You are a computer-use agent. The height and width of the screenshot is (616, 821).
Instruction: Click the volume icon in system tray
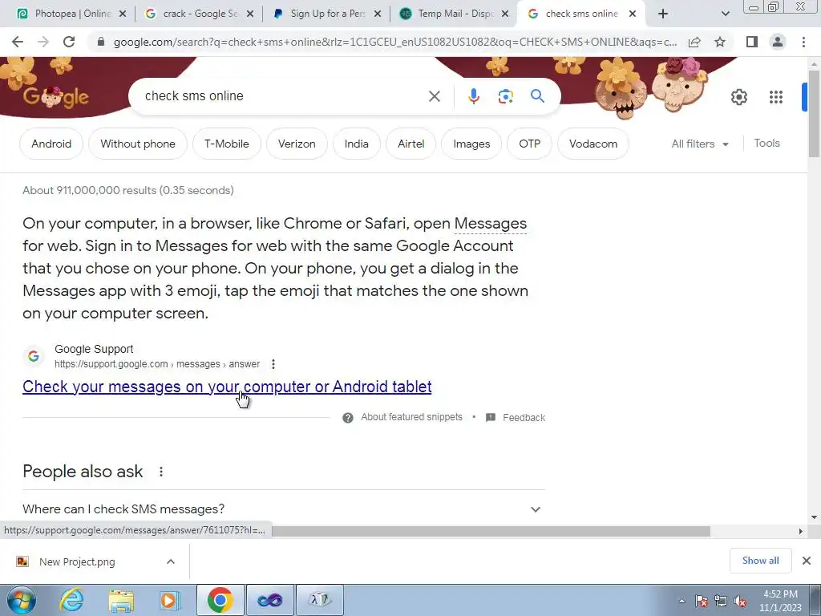point(740,602)
